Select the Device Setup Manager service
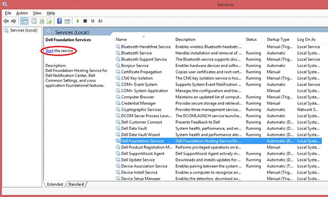Image resolution: width=328 pixels, height=197 pixels. (218, 178)
